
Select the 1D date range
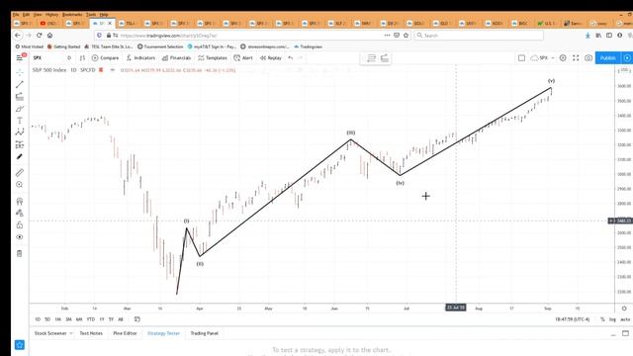(38, 319)
